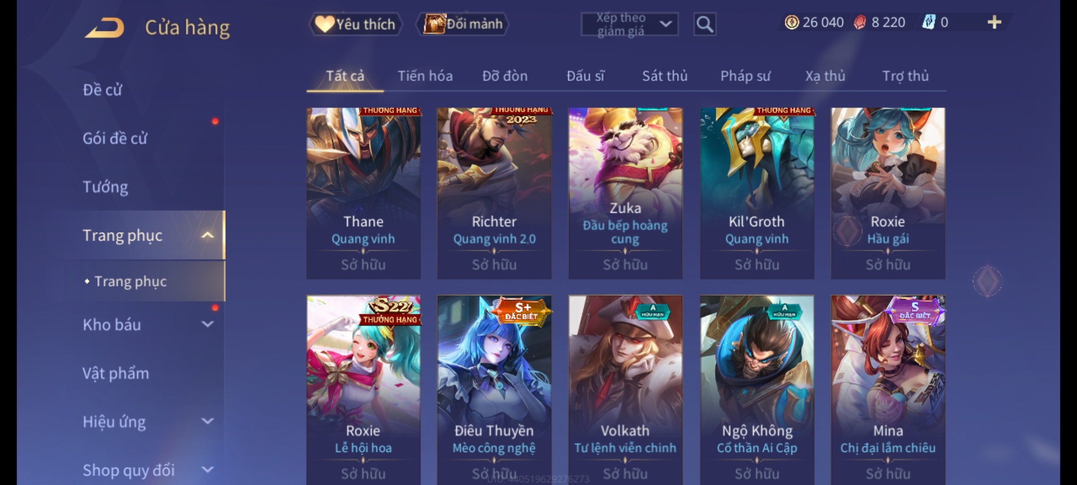Switch to the Pháp sư tab
Viewport: 1077px width, 485px height.
[745, 76]
